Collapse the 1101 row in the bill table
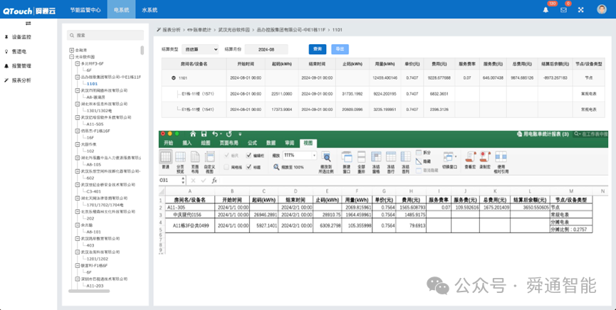616x310 pixels. [x=173, y=78]
